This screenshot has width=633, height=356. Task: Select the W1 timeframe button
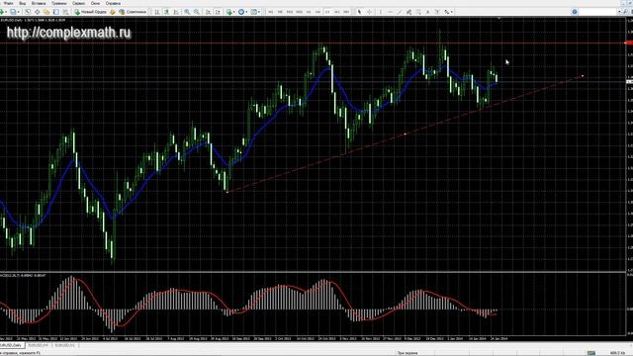point(336,12)
